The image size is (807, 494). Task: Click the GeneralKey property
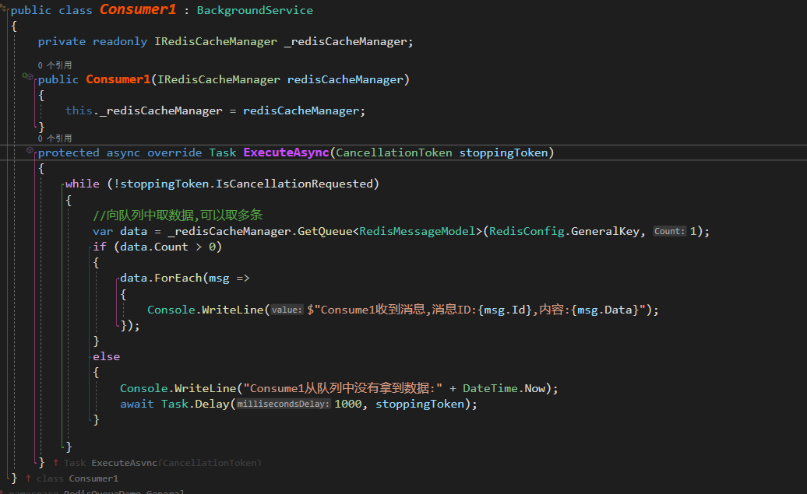click(604, 231)
